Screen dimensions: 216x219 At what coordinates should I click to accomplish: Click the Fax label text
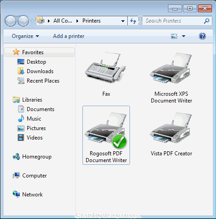click(x=106, y=94)
